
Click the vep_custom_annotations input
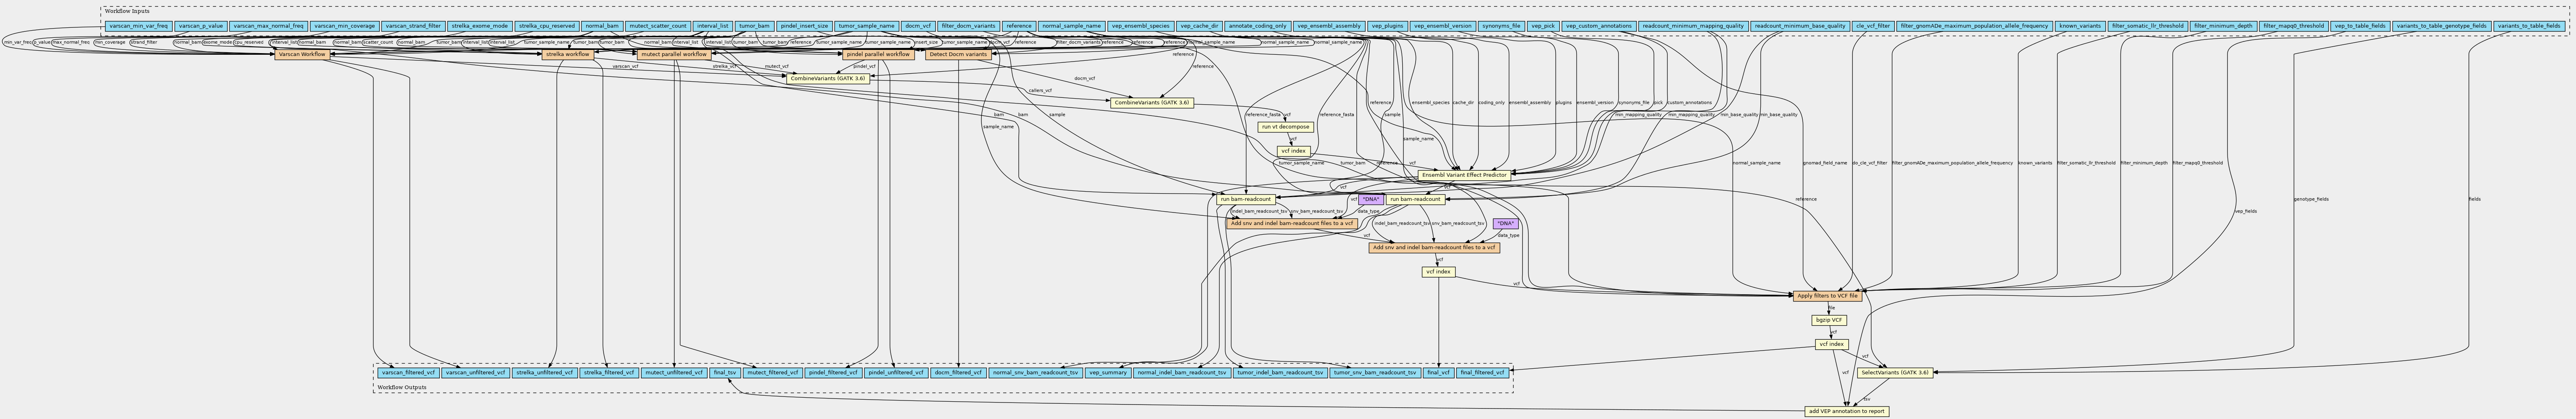(x=1599, y=26)
